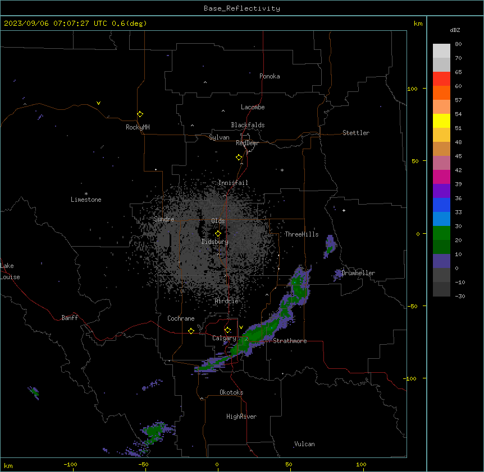The width and height of the screenshot is (484, 472).
Task: Click the dBZ legend header
Action: 455,30
